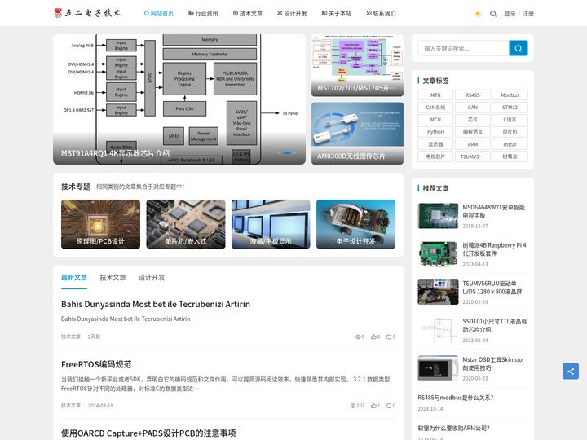Open TSUMV56RUU驱动单LVDS recommended article
This screenshot has height=440, width=587.
pos(492,288)
